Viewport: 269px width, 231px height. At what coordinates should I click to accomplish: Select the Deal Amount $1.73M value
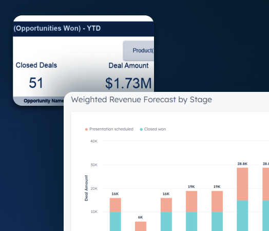[128, 83]
